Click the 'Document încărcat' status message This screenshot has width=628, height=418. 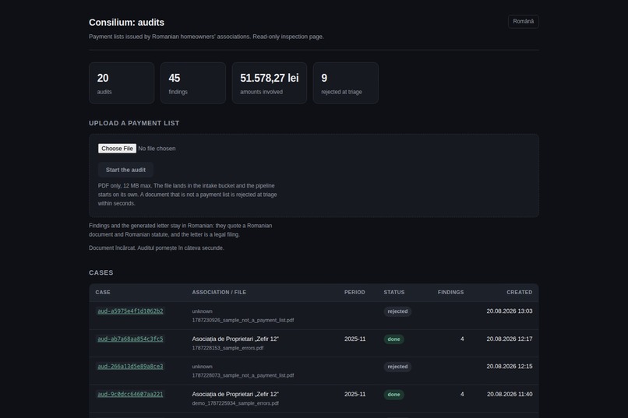pyautogui.click(x=156, y=248)
